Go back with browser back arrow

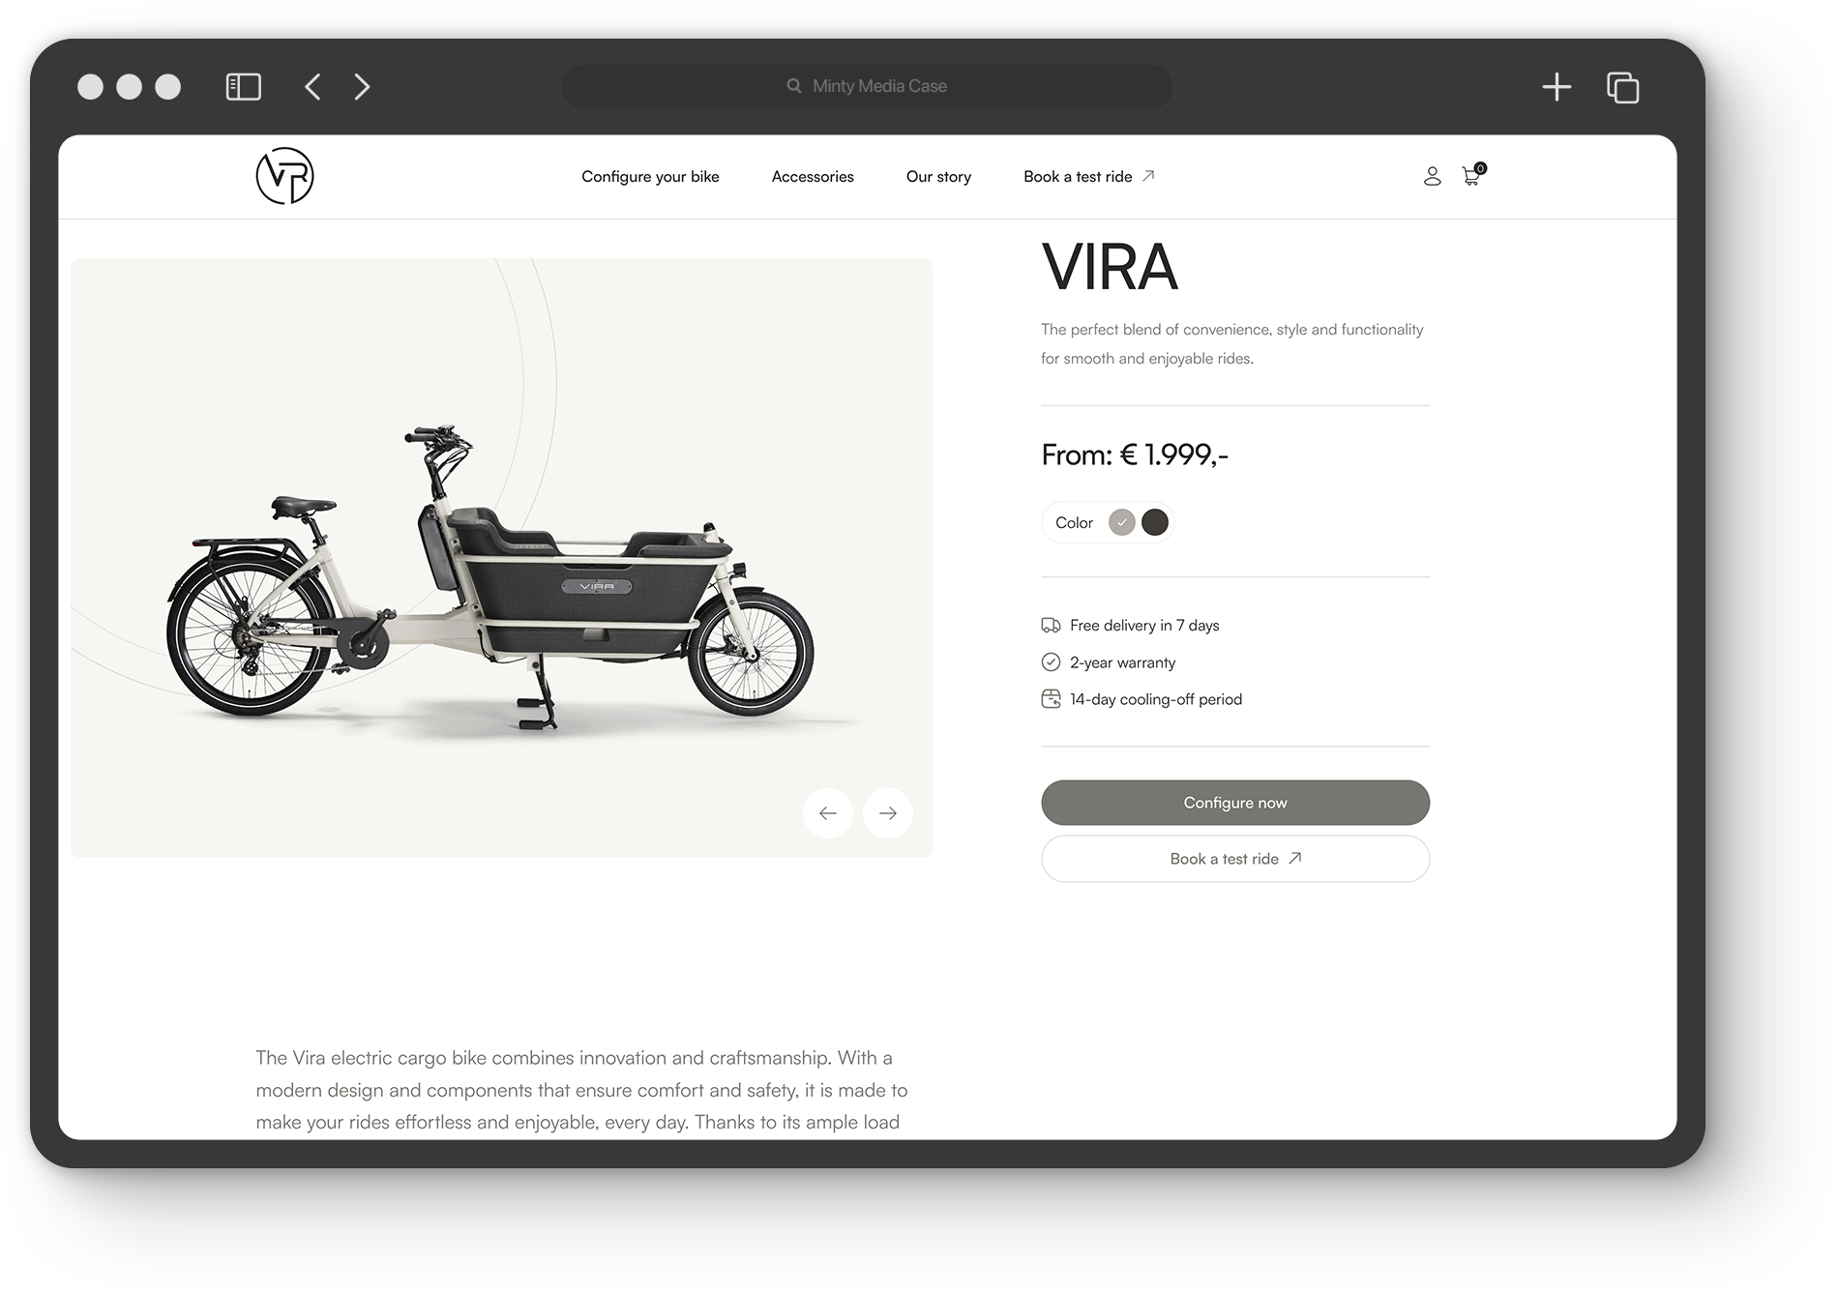point(312,87)
